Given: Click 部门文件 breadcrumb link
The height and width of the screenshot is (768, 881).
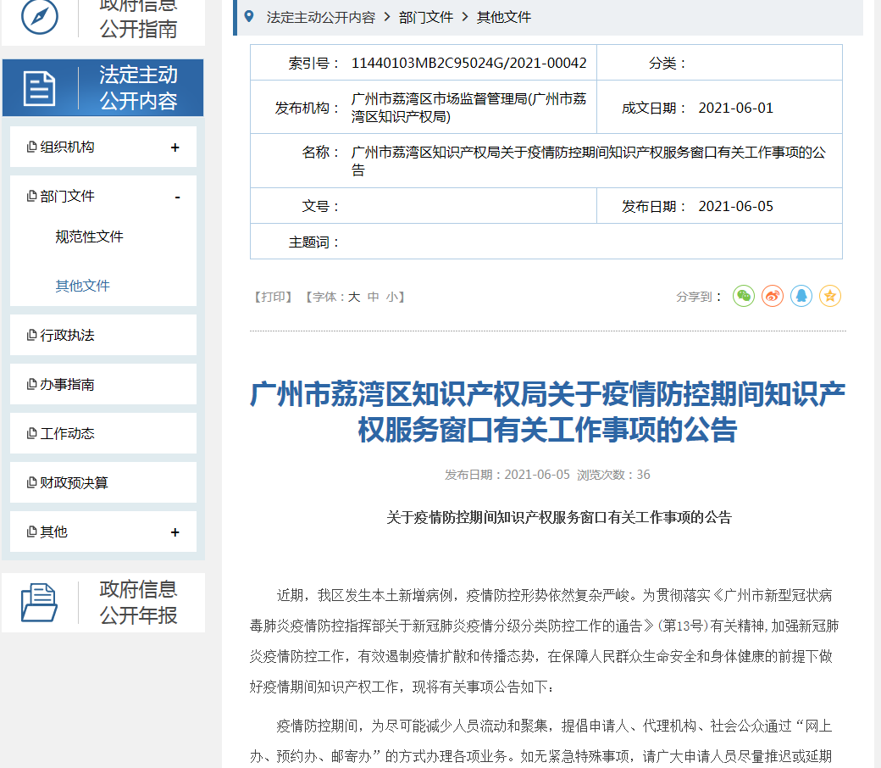Looking at the screenshot, I should [426, 18].
